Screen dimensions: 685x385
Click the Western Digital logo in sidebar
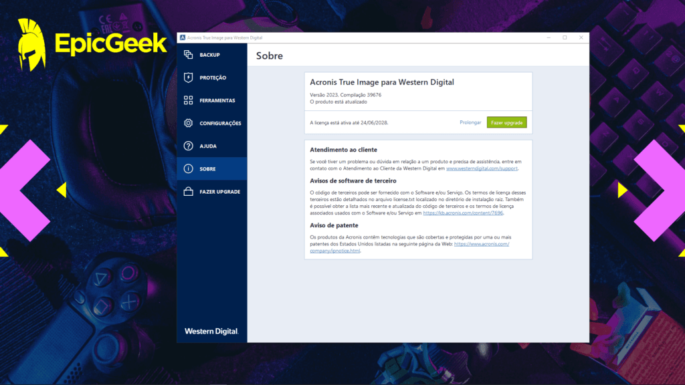(211, 332)
